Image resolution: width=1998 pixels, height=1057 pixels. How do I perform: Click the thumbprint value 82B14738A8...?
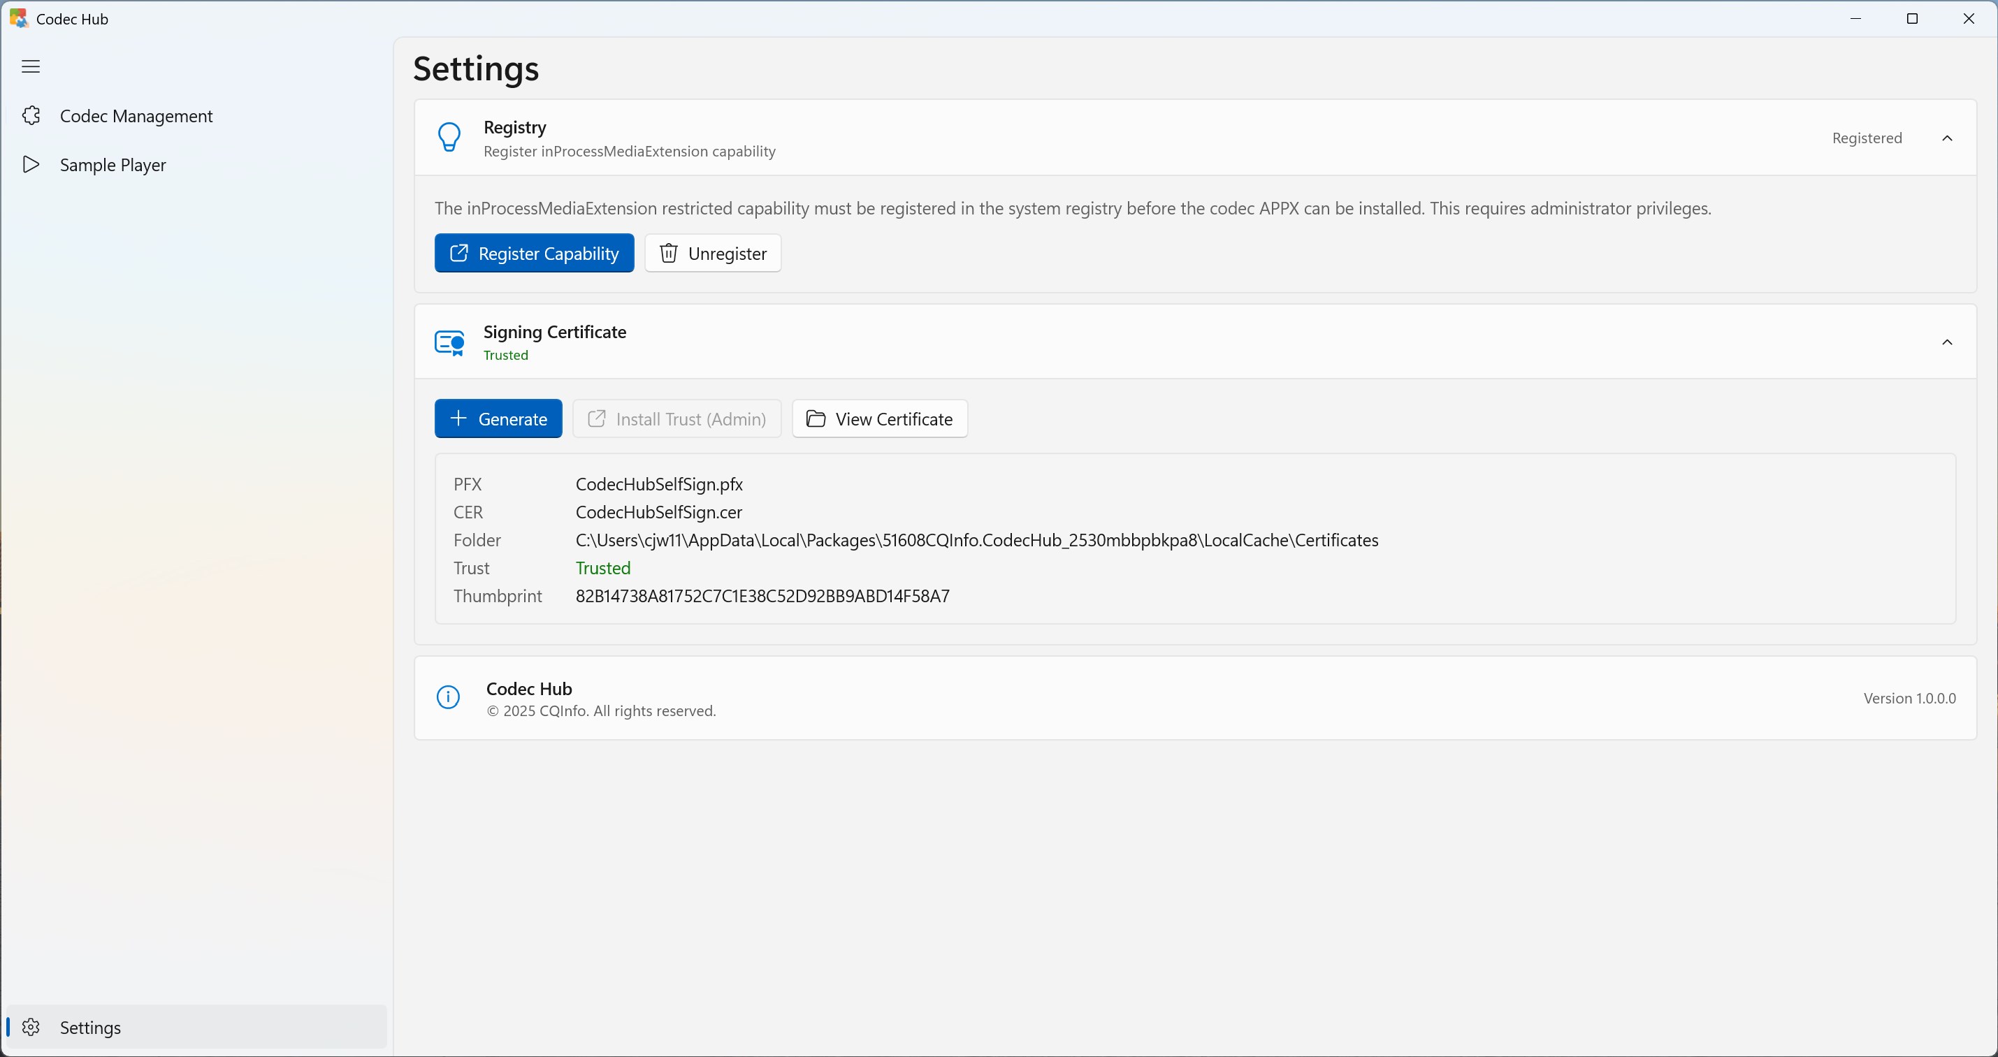click(x=762, y=596)
